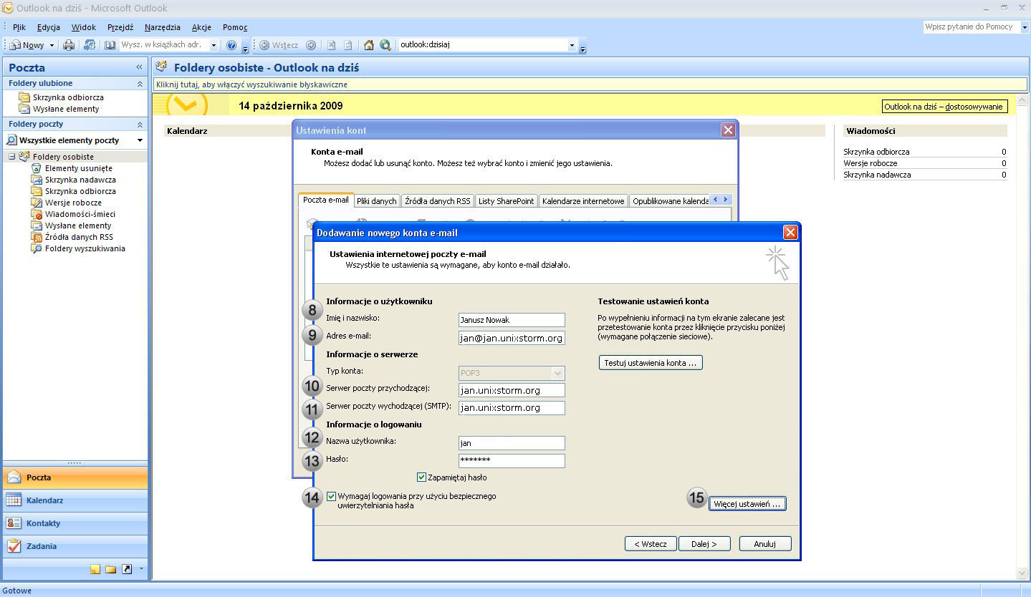Open Wysłane elementy in Foldery ulubione
This screenshot has height=597, width=1031.
pos(66,109)
